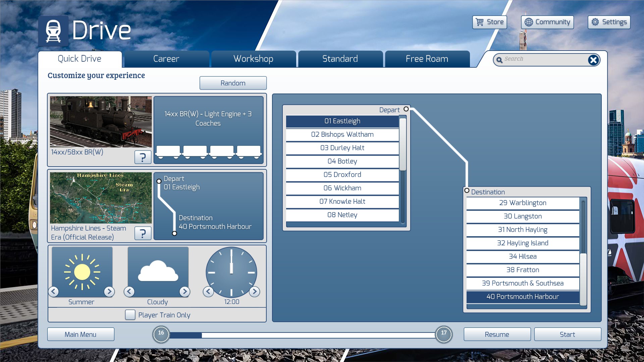The width and height of the screenshot is (644, 362).
Task: Advance the clock time with right arrow
Action: coord(255,292)
